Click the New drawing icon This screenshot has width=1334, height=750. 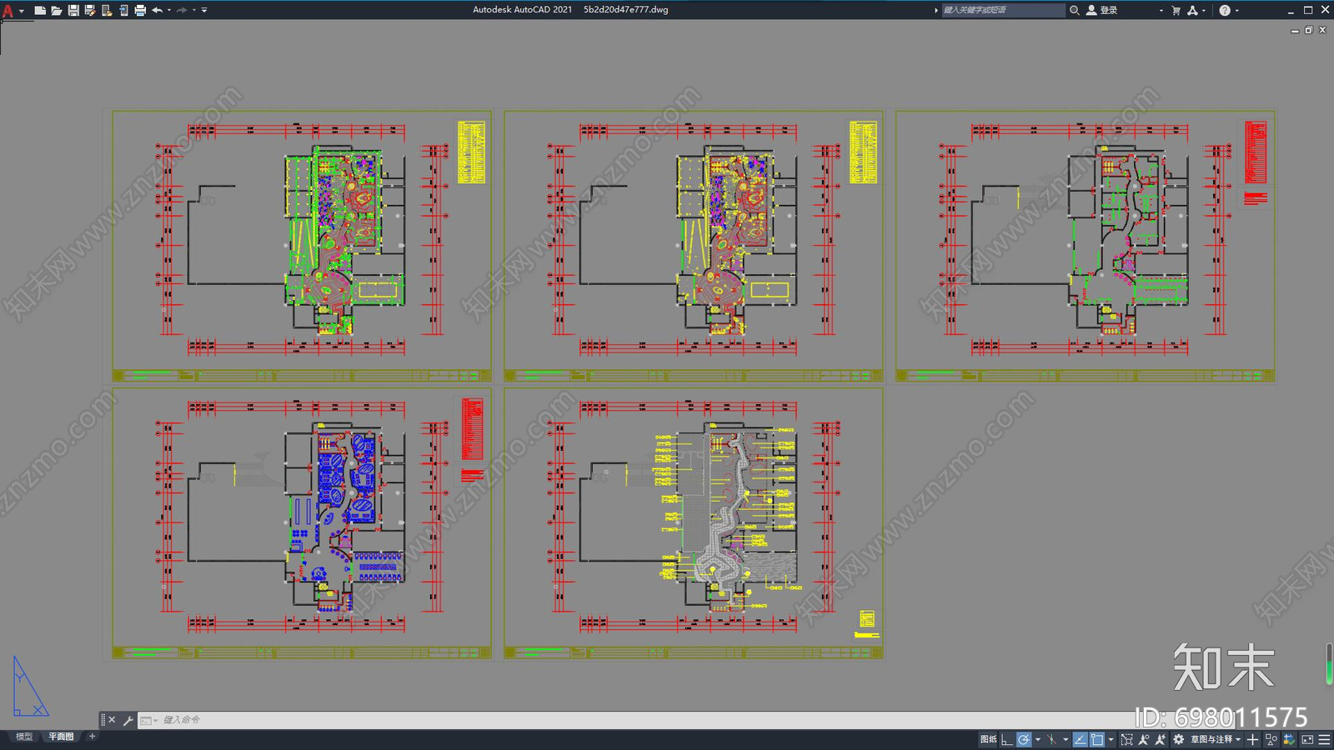(x=39, y=10)
